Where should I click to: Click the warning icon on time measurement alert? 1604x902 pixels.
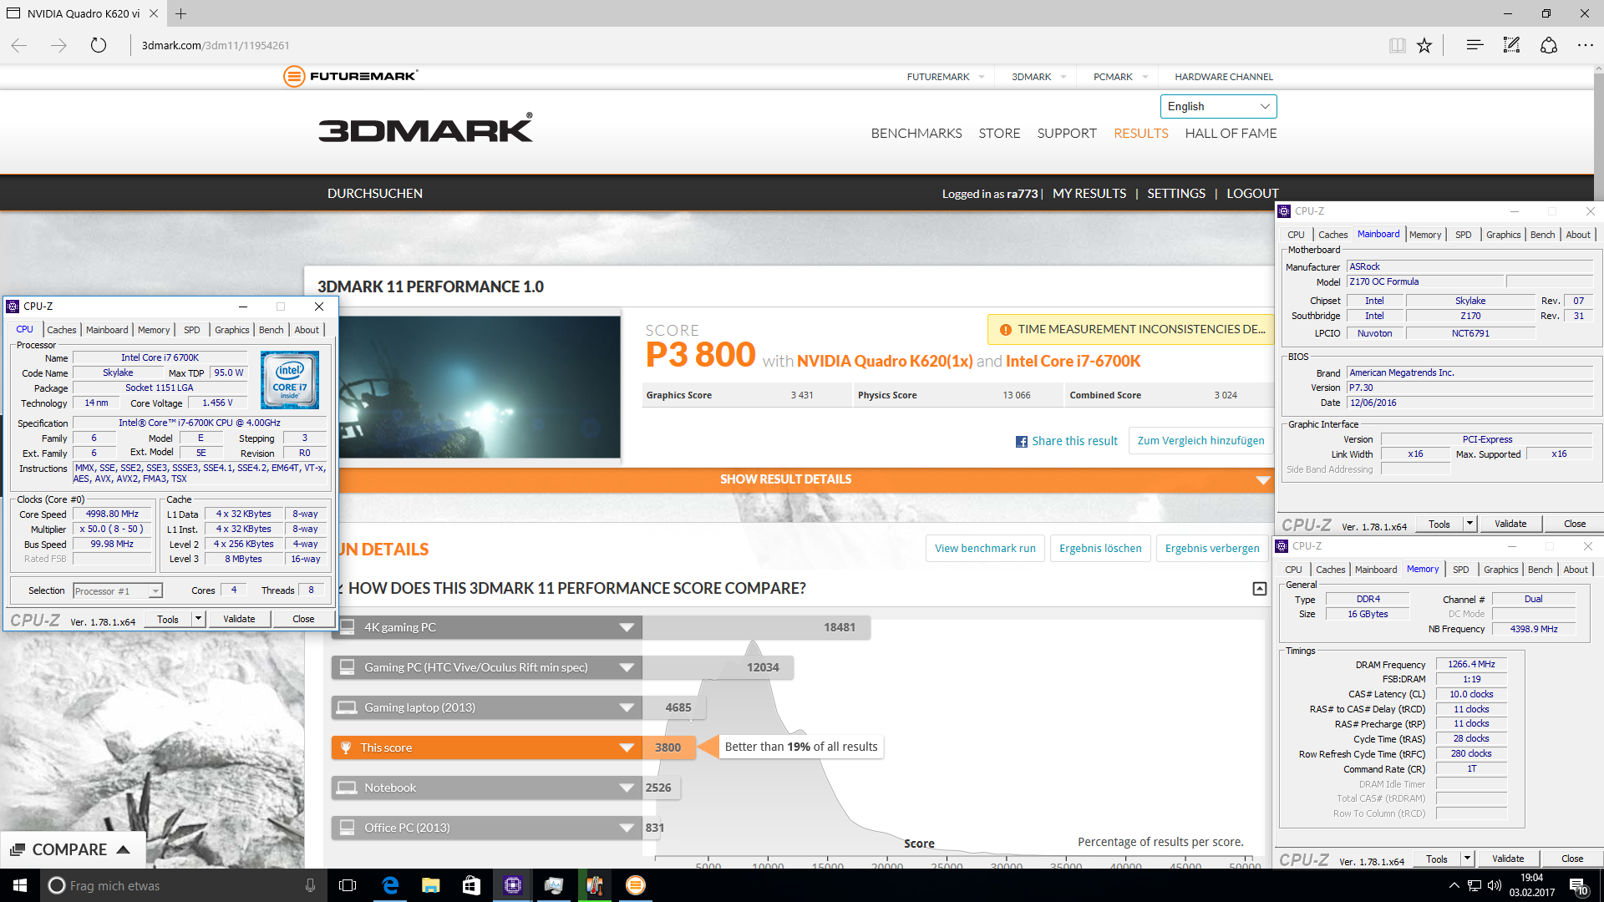click(1005, 330)
